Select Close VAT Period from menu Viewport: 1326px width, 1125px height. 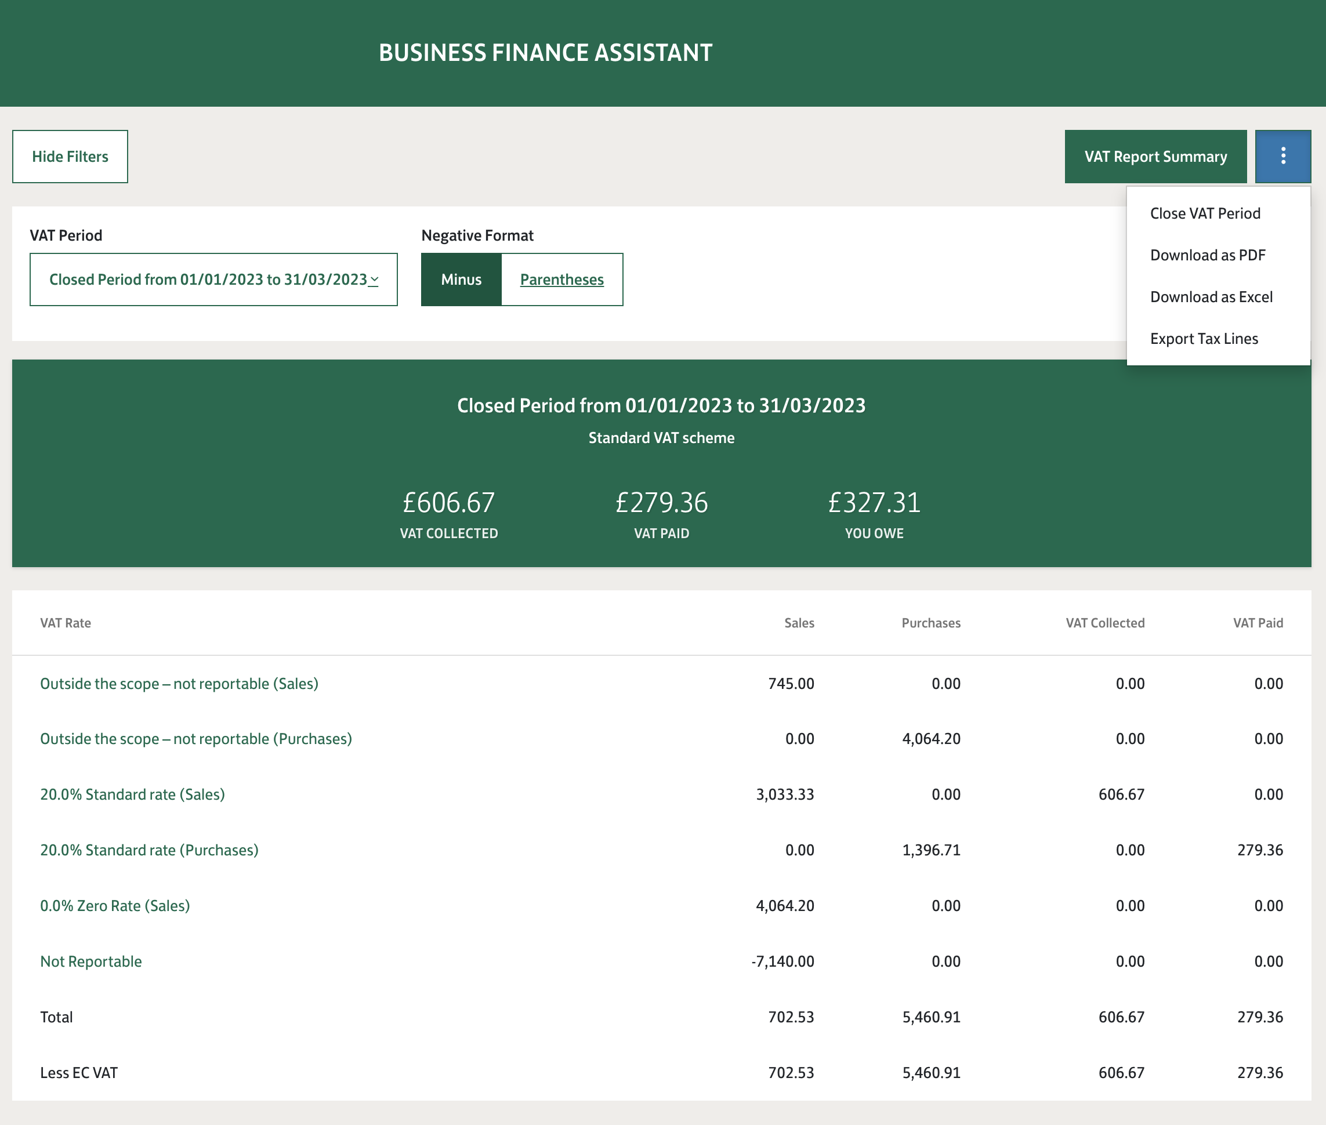coord(1205,213)
